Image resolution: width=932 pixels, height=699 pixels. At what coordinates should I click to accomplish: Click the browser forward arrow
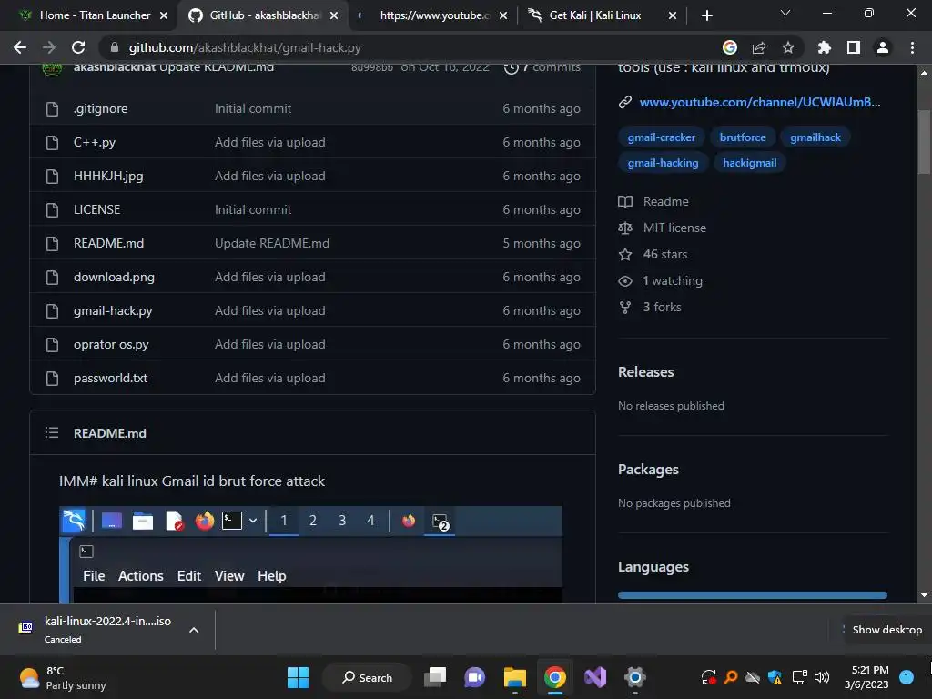point(49,47)
